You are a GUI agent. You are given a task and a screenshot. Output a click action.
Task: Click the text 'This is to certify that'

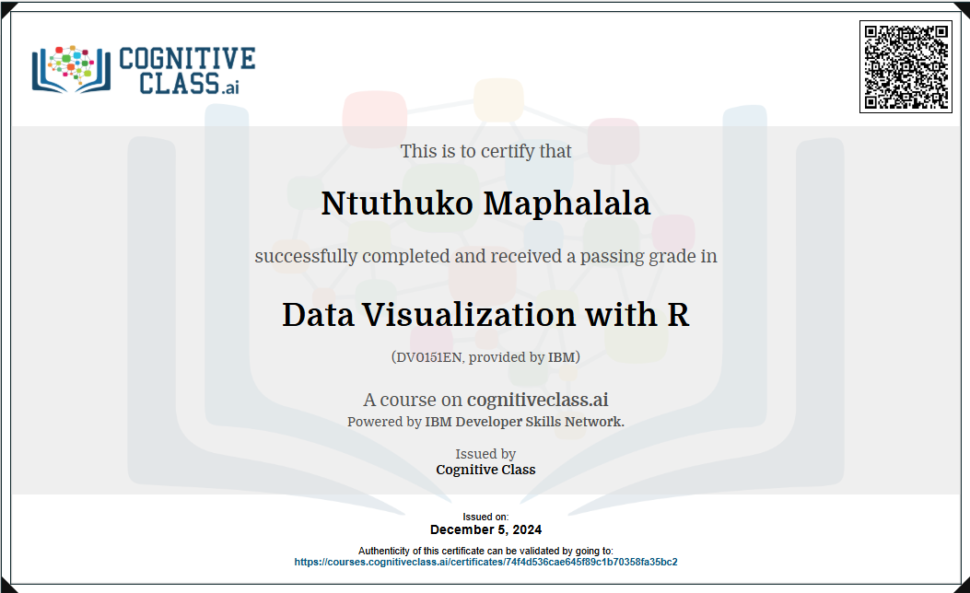point(485,151)
